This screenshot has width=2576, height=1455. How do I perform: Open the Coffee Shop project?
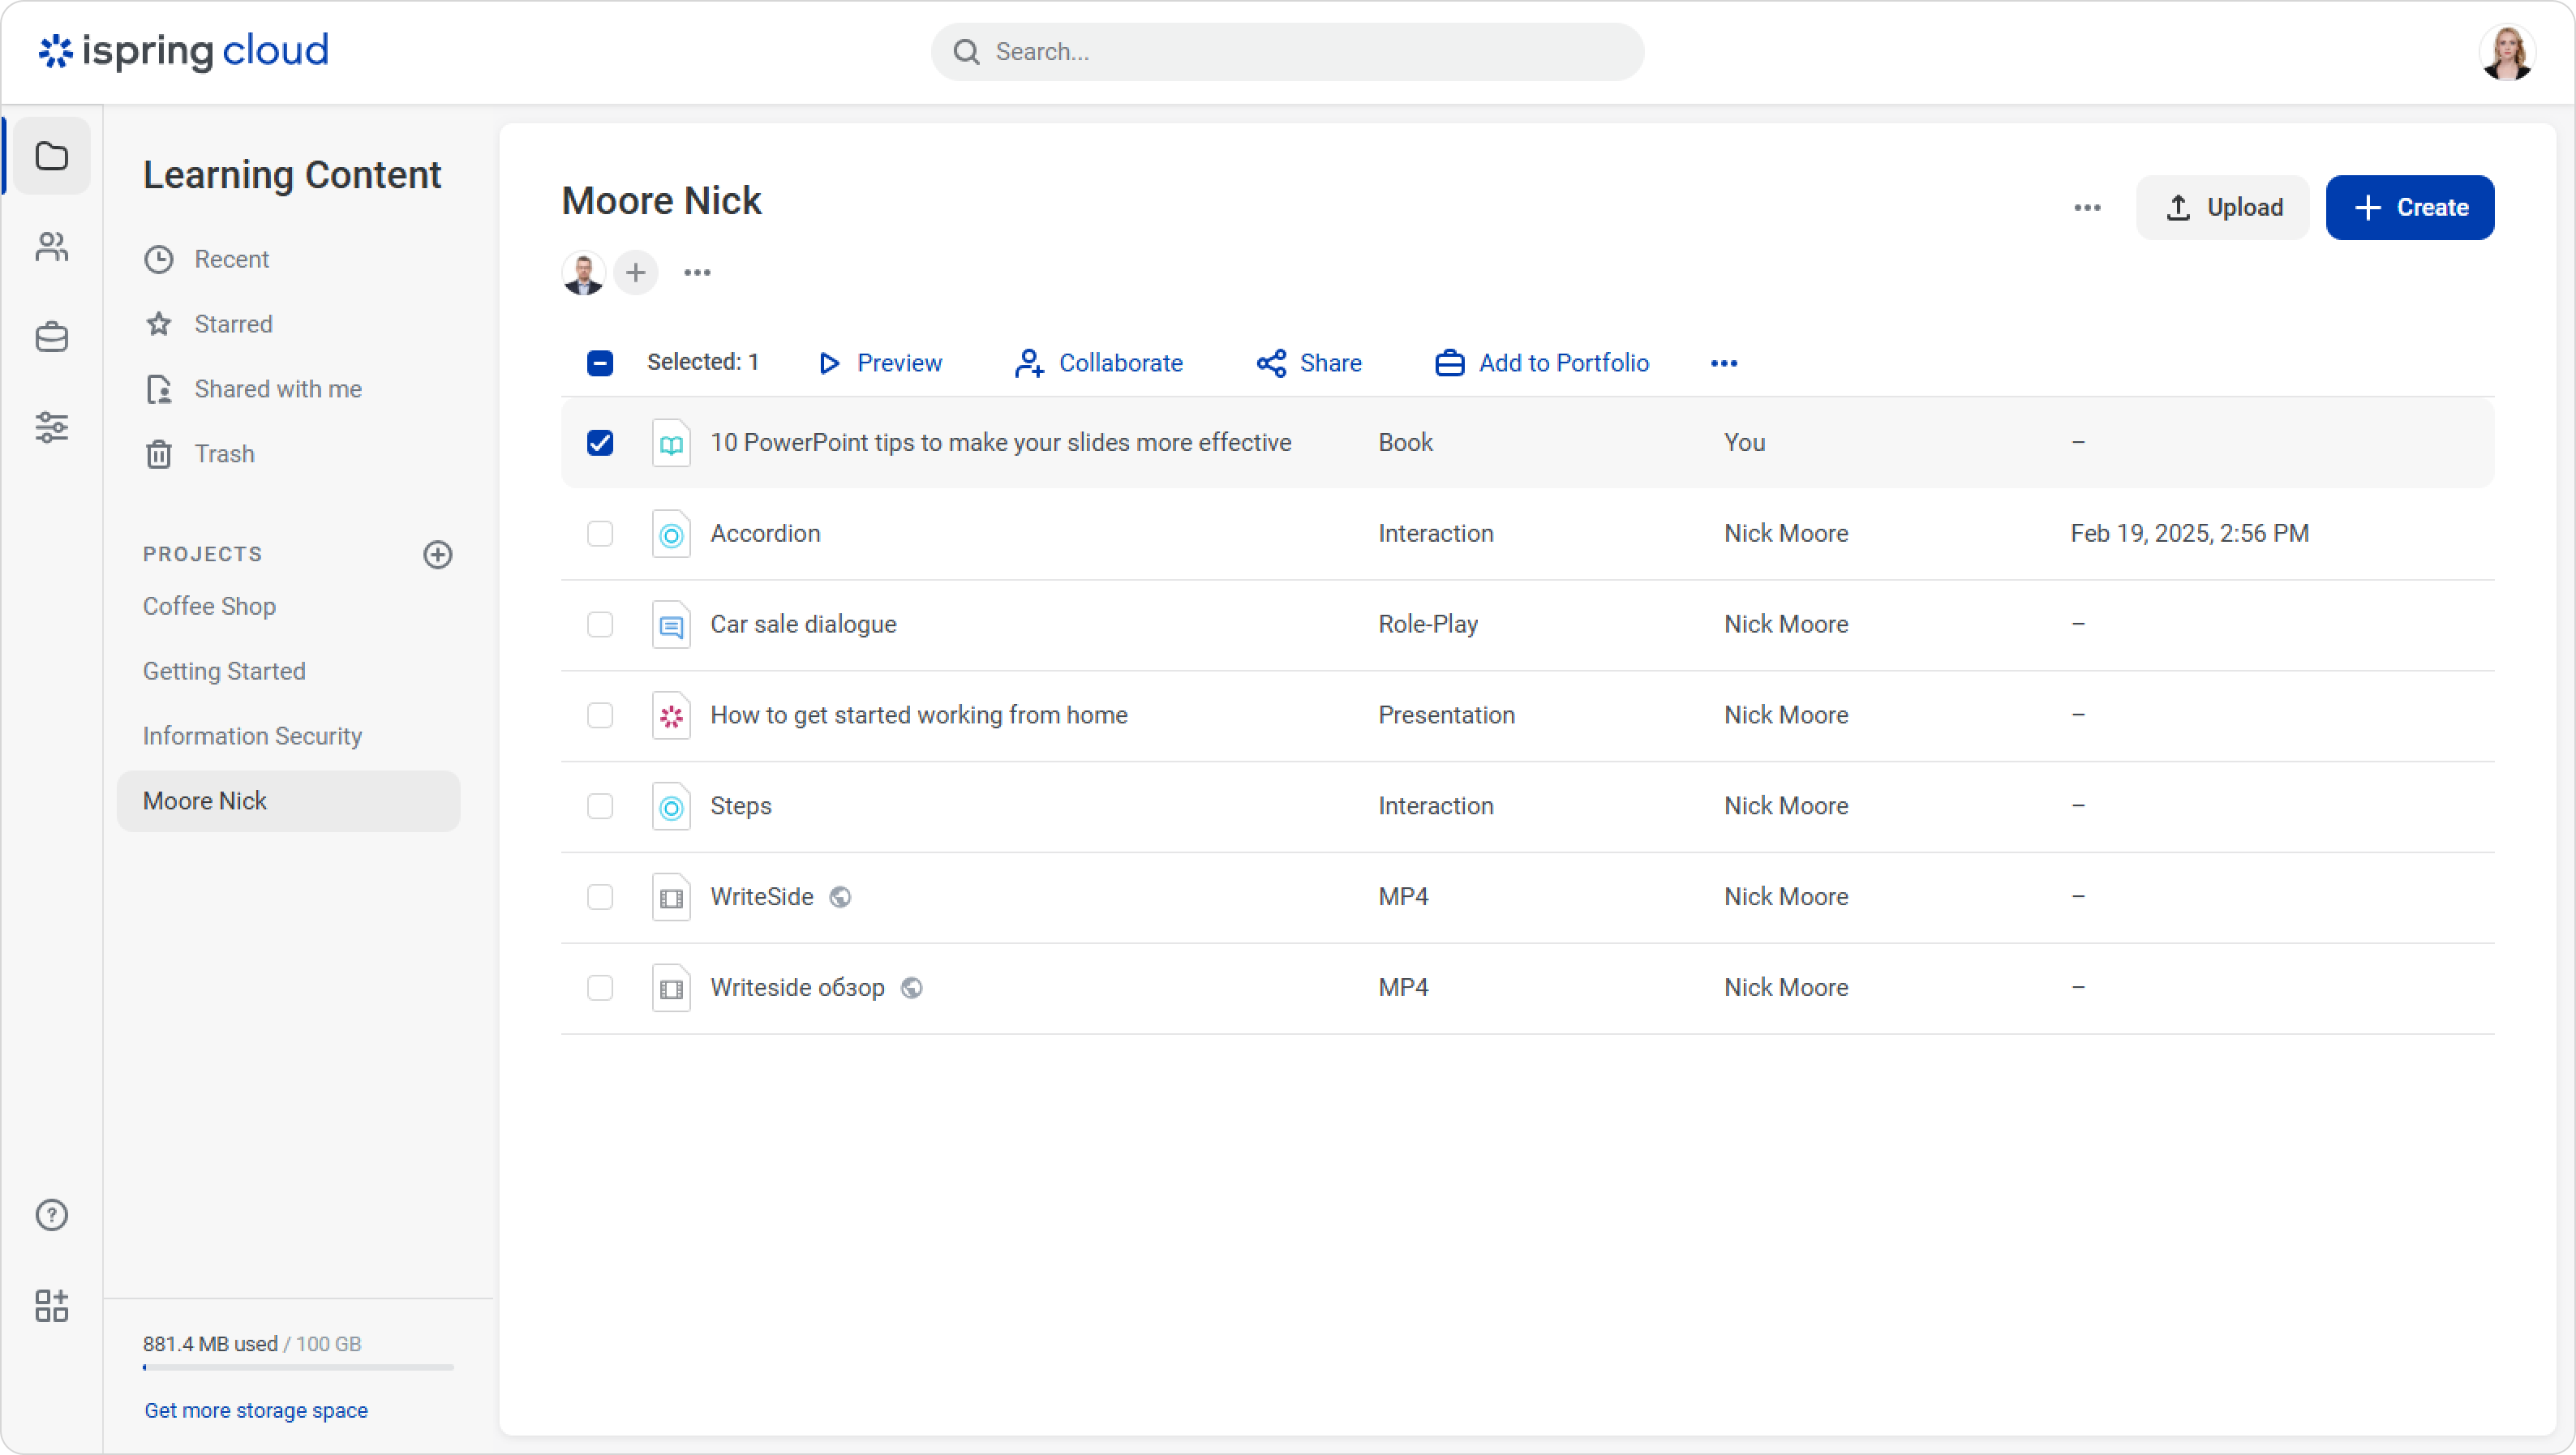pos(209,606)
